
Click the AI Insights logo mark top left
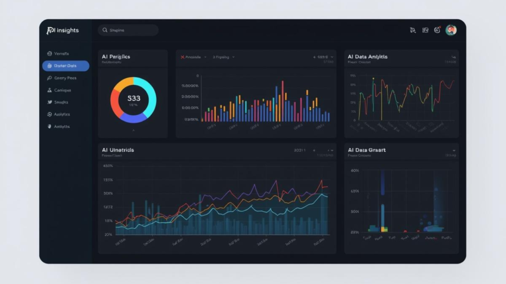49,30
